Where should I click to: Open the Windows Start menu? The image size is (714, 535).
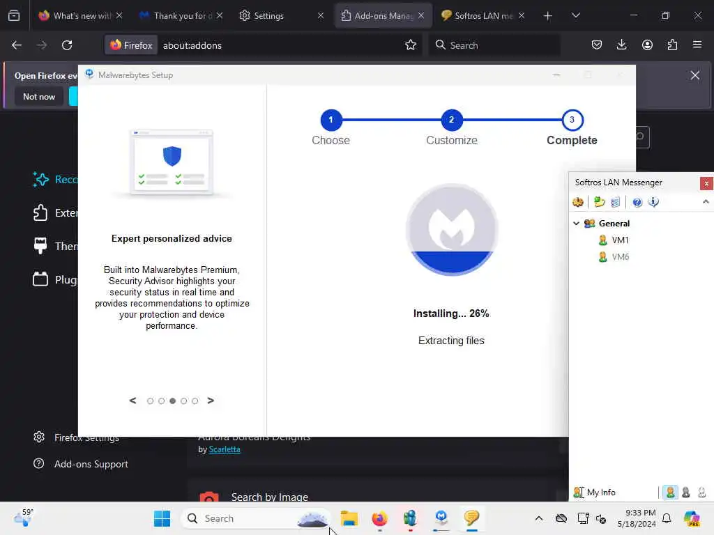coord(162,518)
